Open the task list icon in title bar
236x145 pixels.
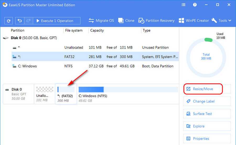(184, 5)
